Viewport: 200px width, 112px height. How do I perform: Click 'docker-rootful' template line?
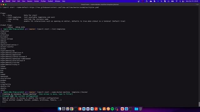(7, 47)
